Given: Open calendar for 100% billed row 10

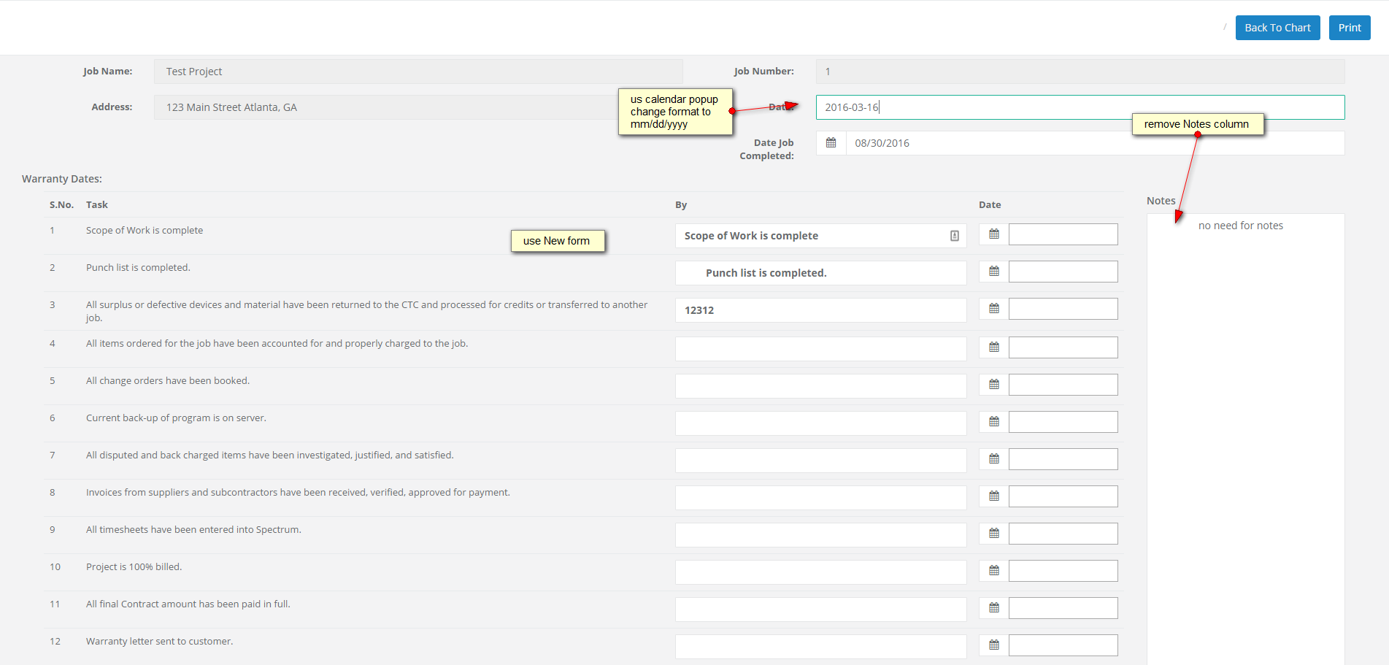Looking at the screenshot, I should pos(994,571).
